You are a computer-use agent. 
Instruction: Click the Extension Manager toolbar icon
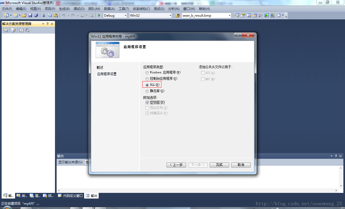tap(272, 15)
